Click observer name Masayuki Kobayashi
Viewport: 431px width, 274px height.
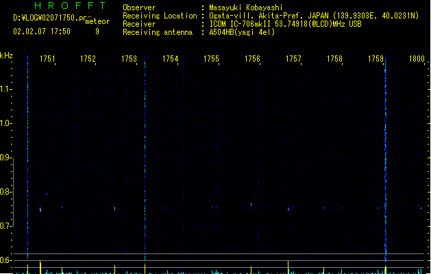[246, 8]
